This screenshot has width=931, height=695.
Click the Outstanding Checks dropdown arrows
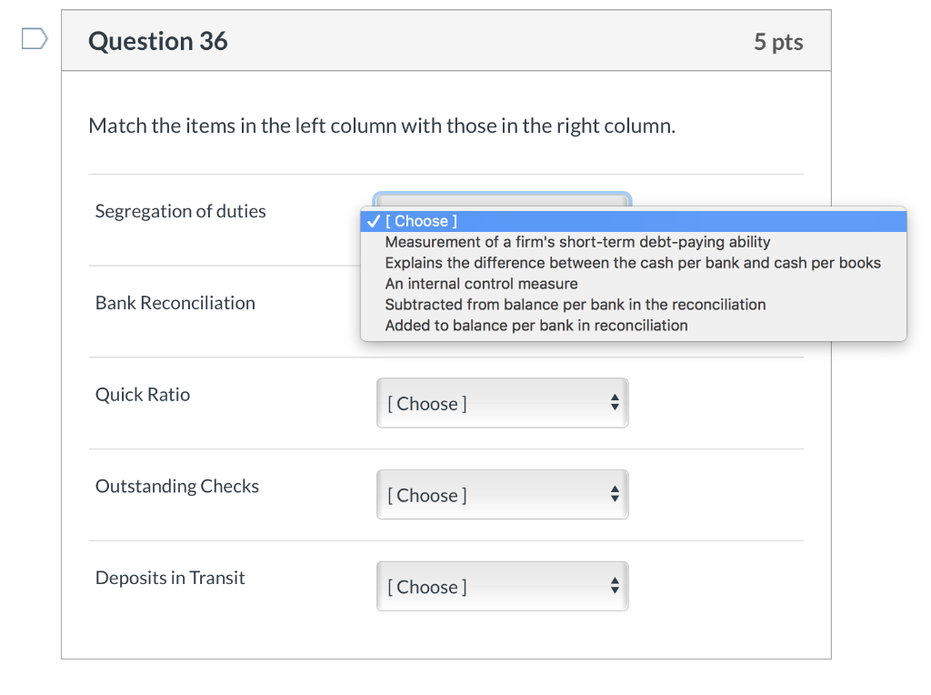coord(615,495)
